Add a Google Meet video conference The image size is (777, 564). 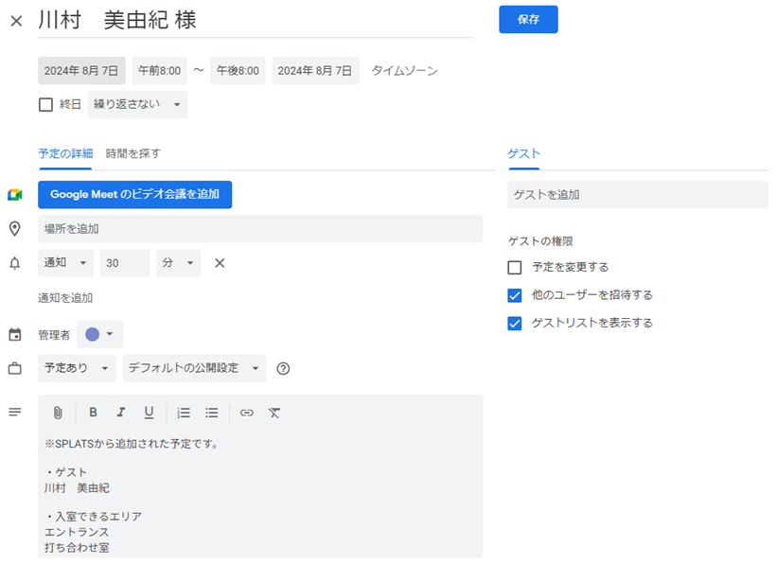click(x=134, y=194)
